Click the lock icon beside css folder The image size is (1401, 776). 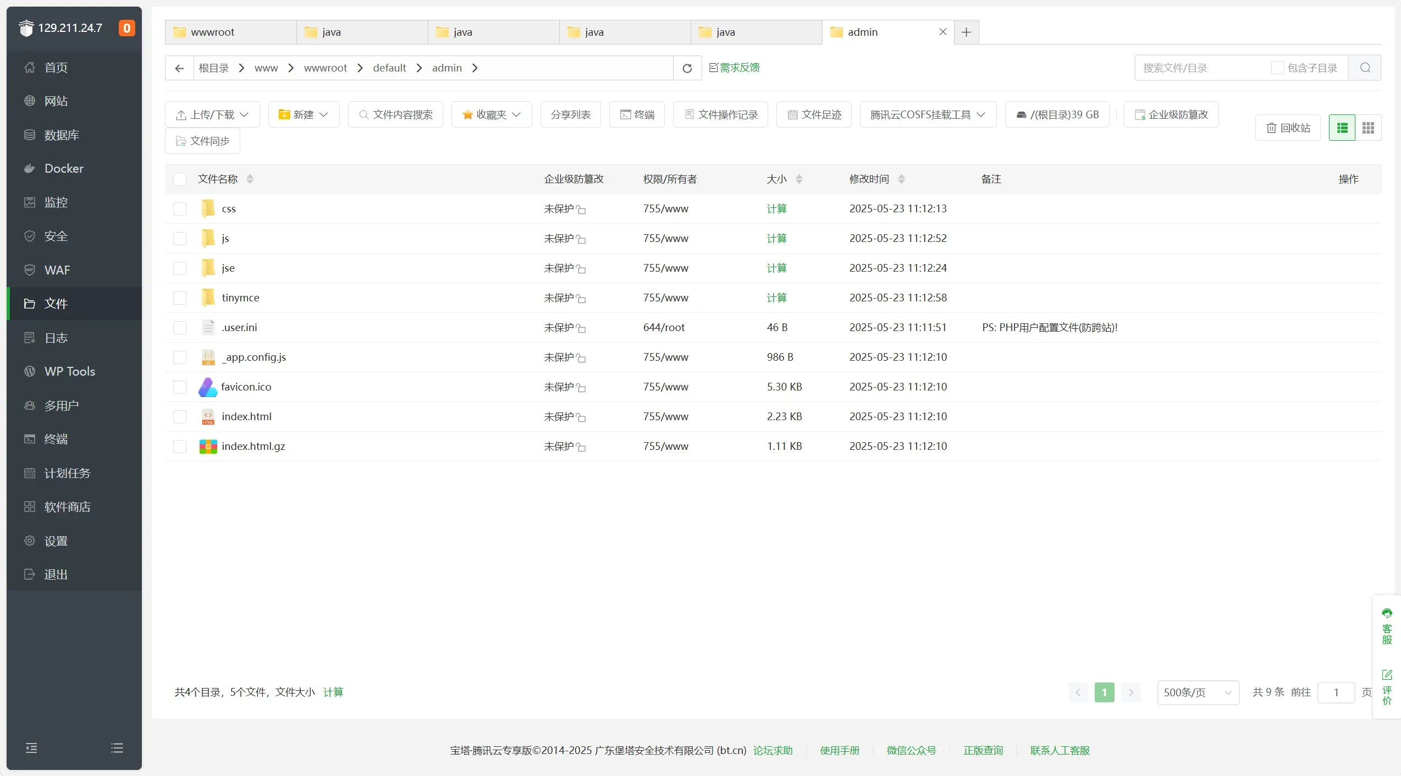pos(581,210)
